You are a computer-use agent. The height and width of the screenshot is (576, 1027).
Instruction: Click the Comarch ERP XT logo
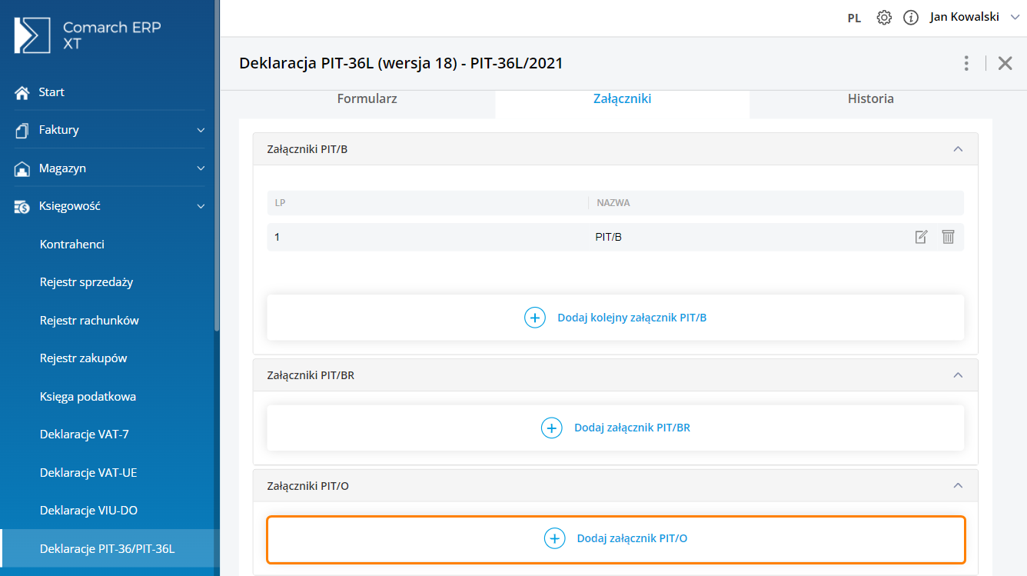click(x=88, y=36)
